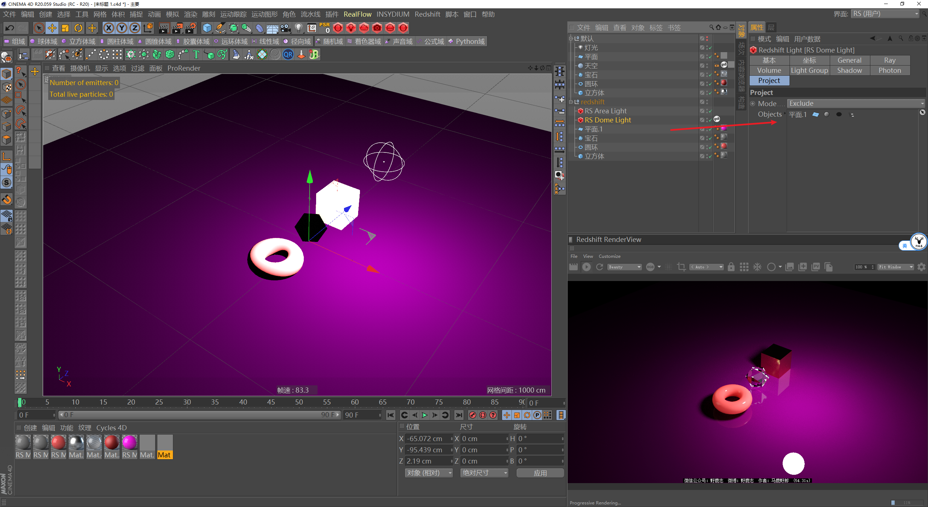Collapse the redshift layer group
This screenshot has height=507, width=928.
coord(571,102)
